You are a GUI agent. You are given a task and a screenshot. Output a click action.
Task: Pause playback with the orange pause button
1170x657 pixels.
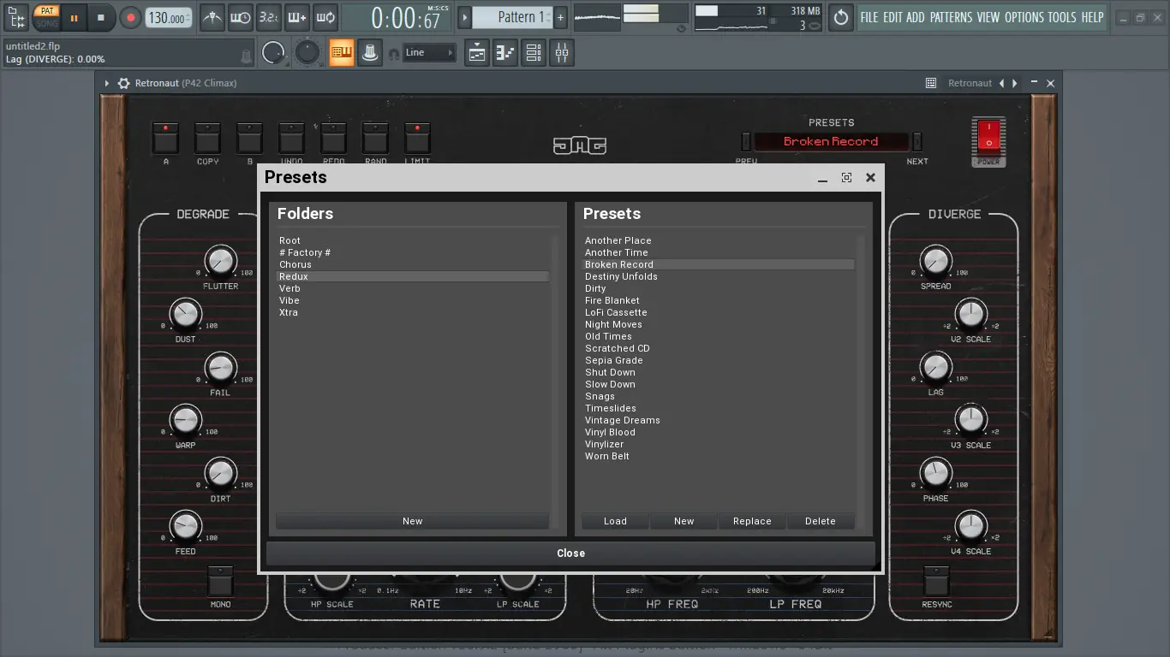(74, 17)
